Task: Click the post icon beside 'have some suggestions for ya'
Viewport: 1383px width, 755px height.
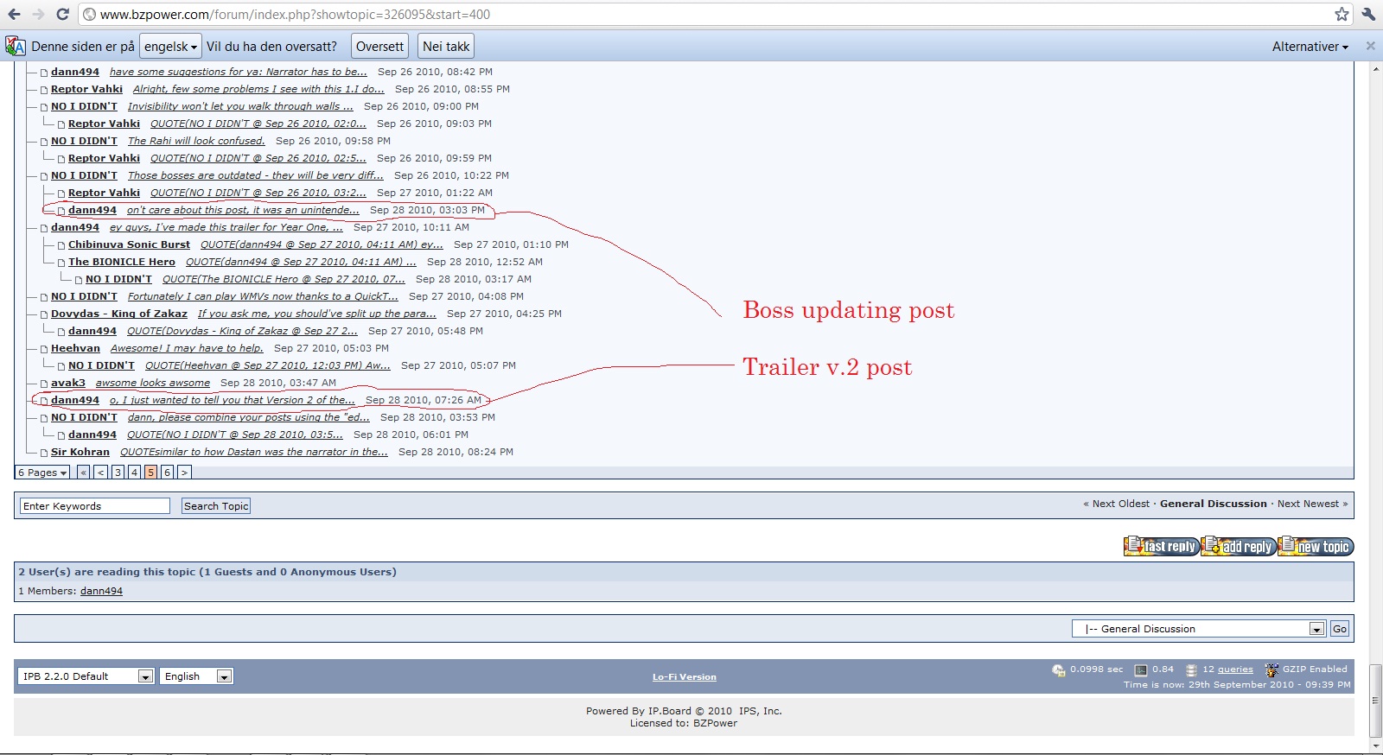Action: [44, 73]
